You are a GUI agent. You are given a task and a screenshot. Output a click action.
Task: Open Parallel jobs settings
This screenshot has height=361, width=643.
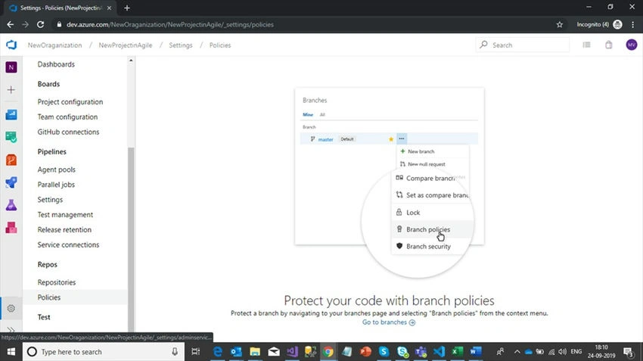56,185
